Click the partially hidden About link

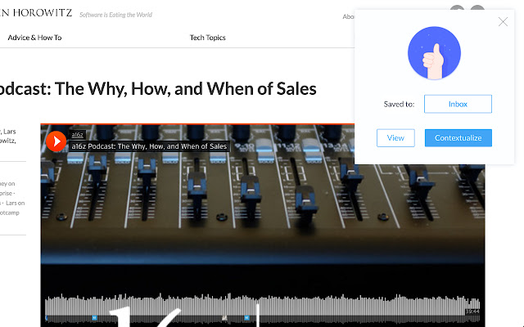348,16
